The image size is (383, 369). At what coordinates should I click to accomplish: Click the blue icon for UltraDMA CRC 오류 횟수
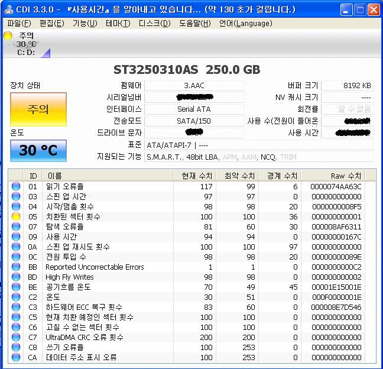[x=16, y=337]
